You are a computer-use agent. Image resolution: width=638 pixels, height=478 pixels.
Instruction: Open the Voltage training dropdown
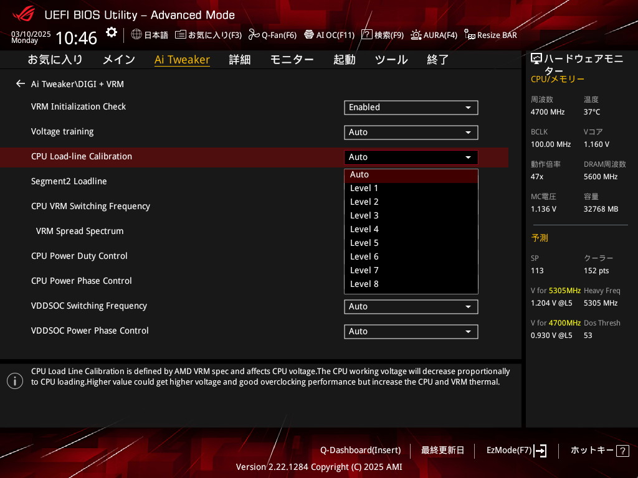(x=411, y=133)
